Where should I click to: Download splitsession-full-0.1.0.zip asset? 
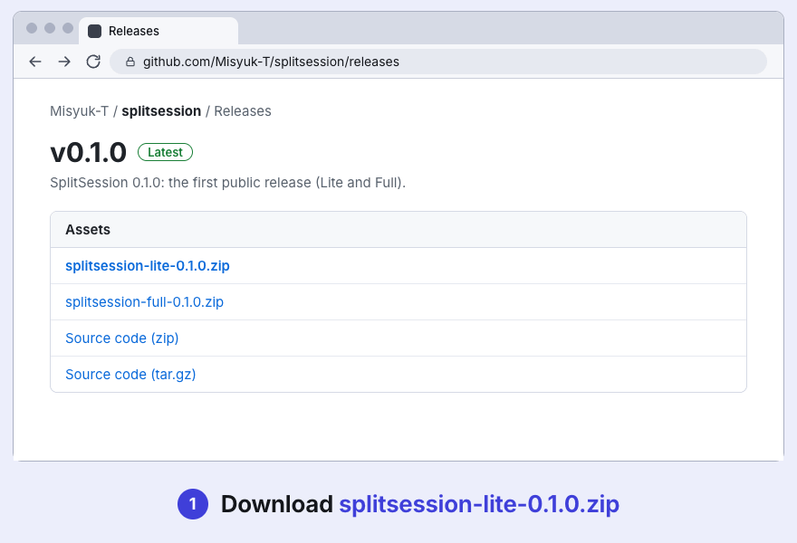coord(144,301)
